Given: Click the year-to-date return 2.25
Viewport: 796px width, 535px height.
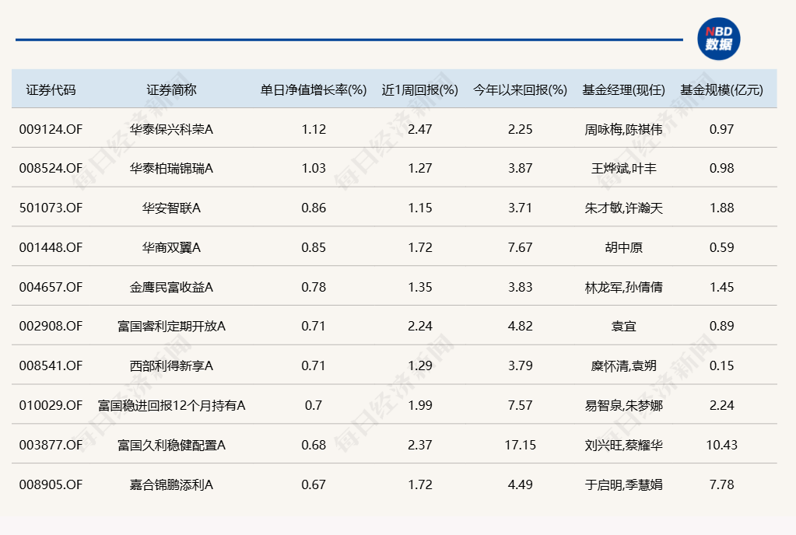Looking at the screenshot, I should point(520,129).
